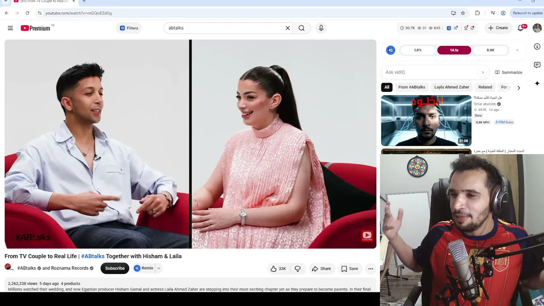Bookmark this page with the star
544x306 pixels.
click(463, 13)
